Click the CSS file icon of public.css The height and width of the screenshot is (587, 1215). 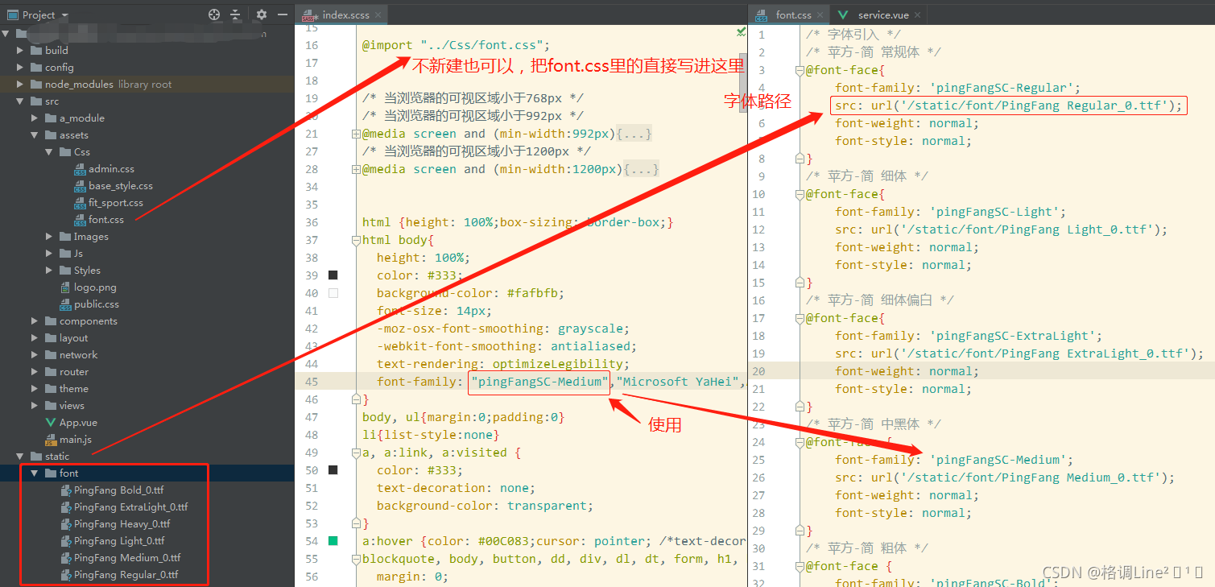[x=66, y=304]
